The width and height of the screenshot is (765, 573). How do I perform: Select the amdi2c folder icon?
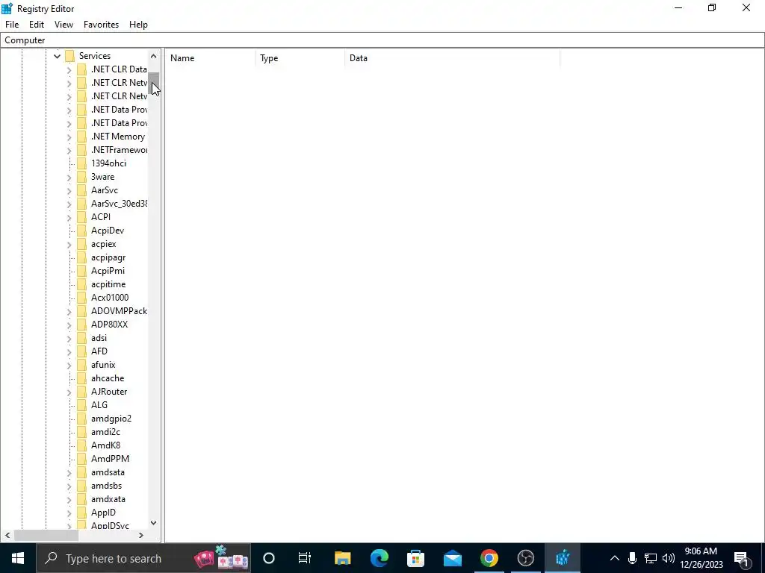click(82, 432)
